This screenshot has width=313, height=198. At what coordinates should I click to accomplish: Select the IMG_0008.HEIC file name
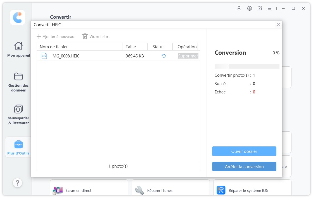coord(65,56)
